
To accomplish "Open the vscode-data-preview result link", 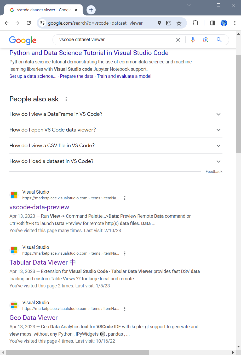I will (x=39, y=207).
